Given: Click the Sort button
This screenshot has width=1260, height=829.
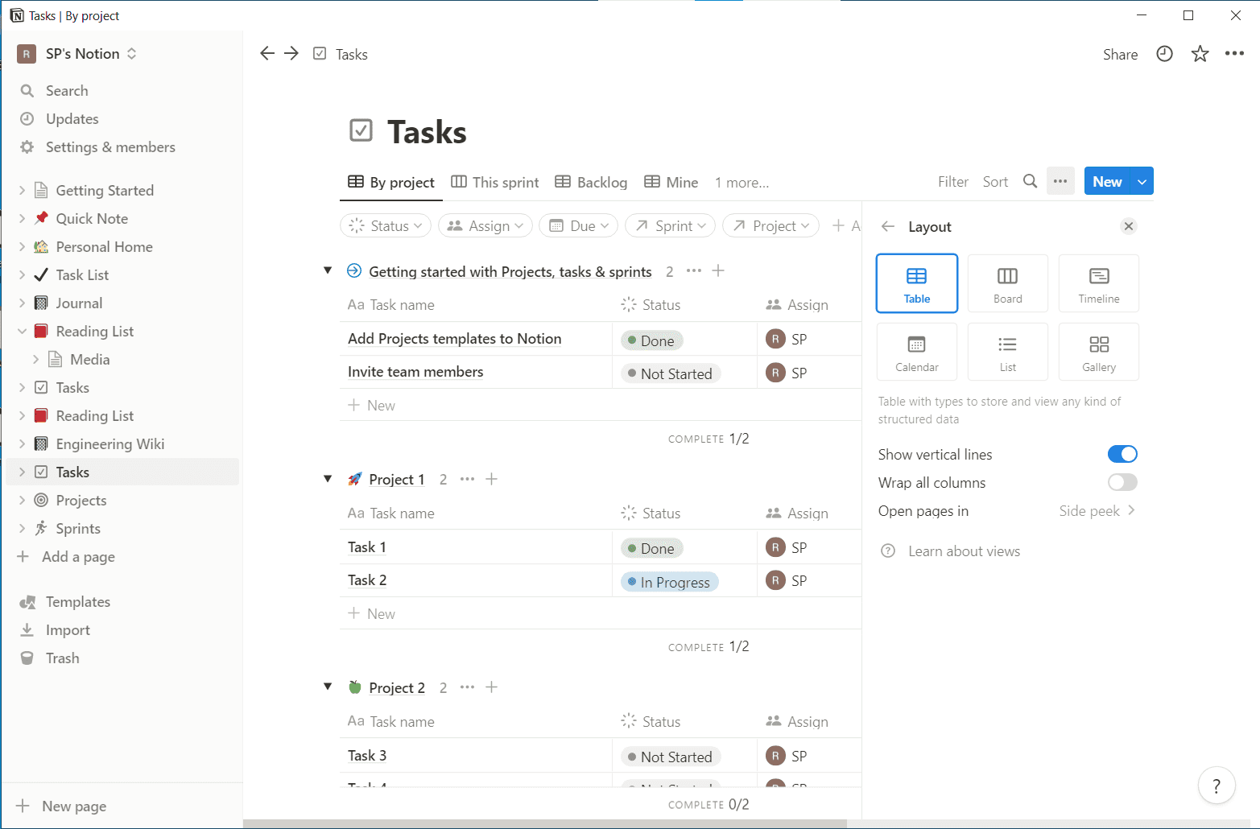Looking at the screenshot, I should point(995,181).
